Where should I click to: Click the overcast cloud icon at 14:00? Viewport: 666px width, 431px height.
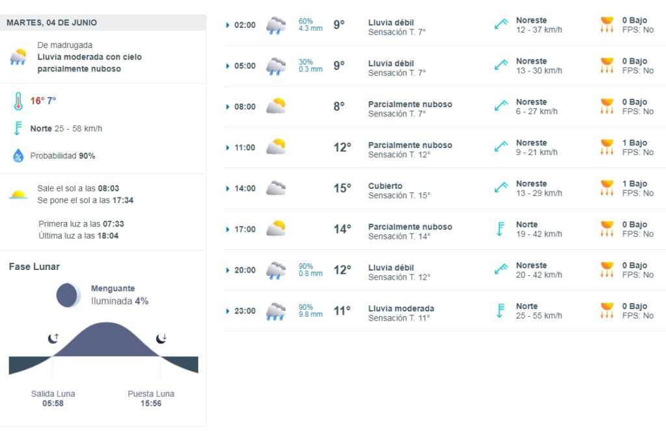tap(276, 188)
